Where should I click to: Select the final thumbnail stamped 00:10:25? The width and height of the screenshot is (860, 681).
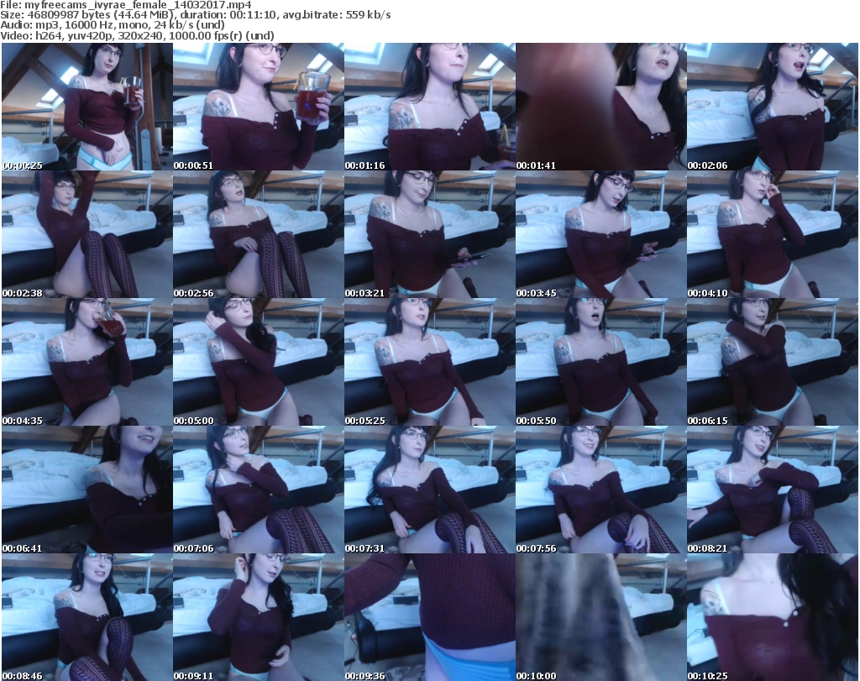pos(772,617)
